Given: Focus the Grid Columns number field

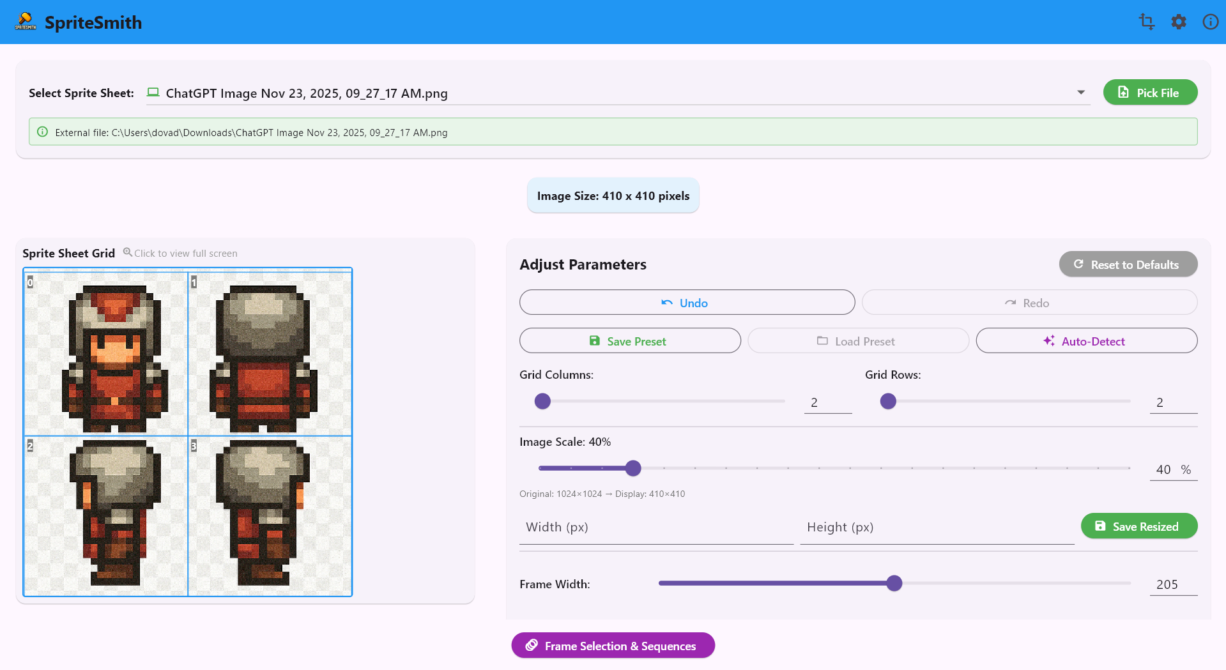Looking at the screenshot, I should 828,402.
